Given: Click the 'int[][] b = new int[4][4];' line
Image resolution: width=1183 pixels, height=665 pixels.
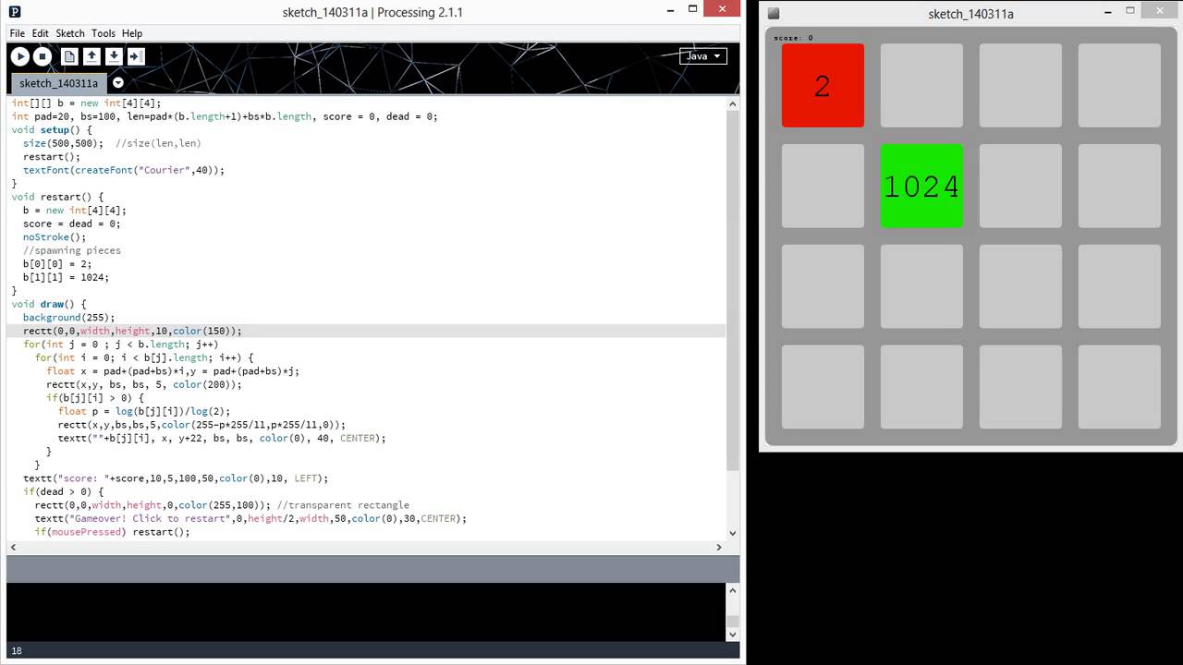Looking at the screenshot, I should pos(86,103).
